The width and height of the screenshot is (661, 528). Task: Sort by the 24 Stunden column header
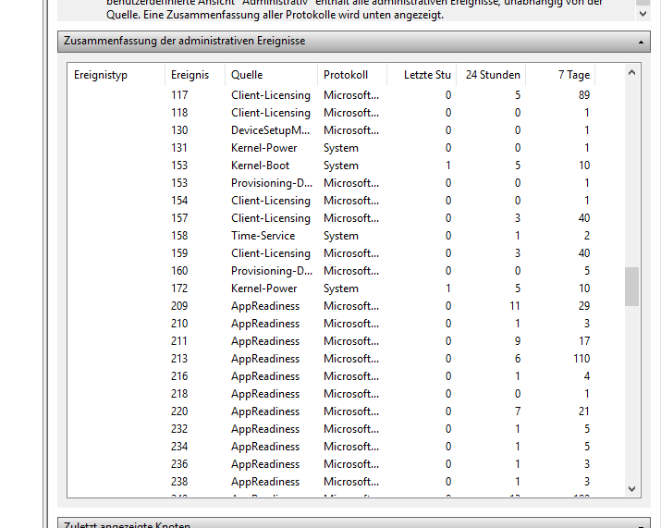(x=491, y=75)
